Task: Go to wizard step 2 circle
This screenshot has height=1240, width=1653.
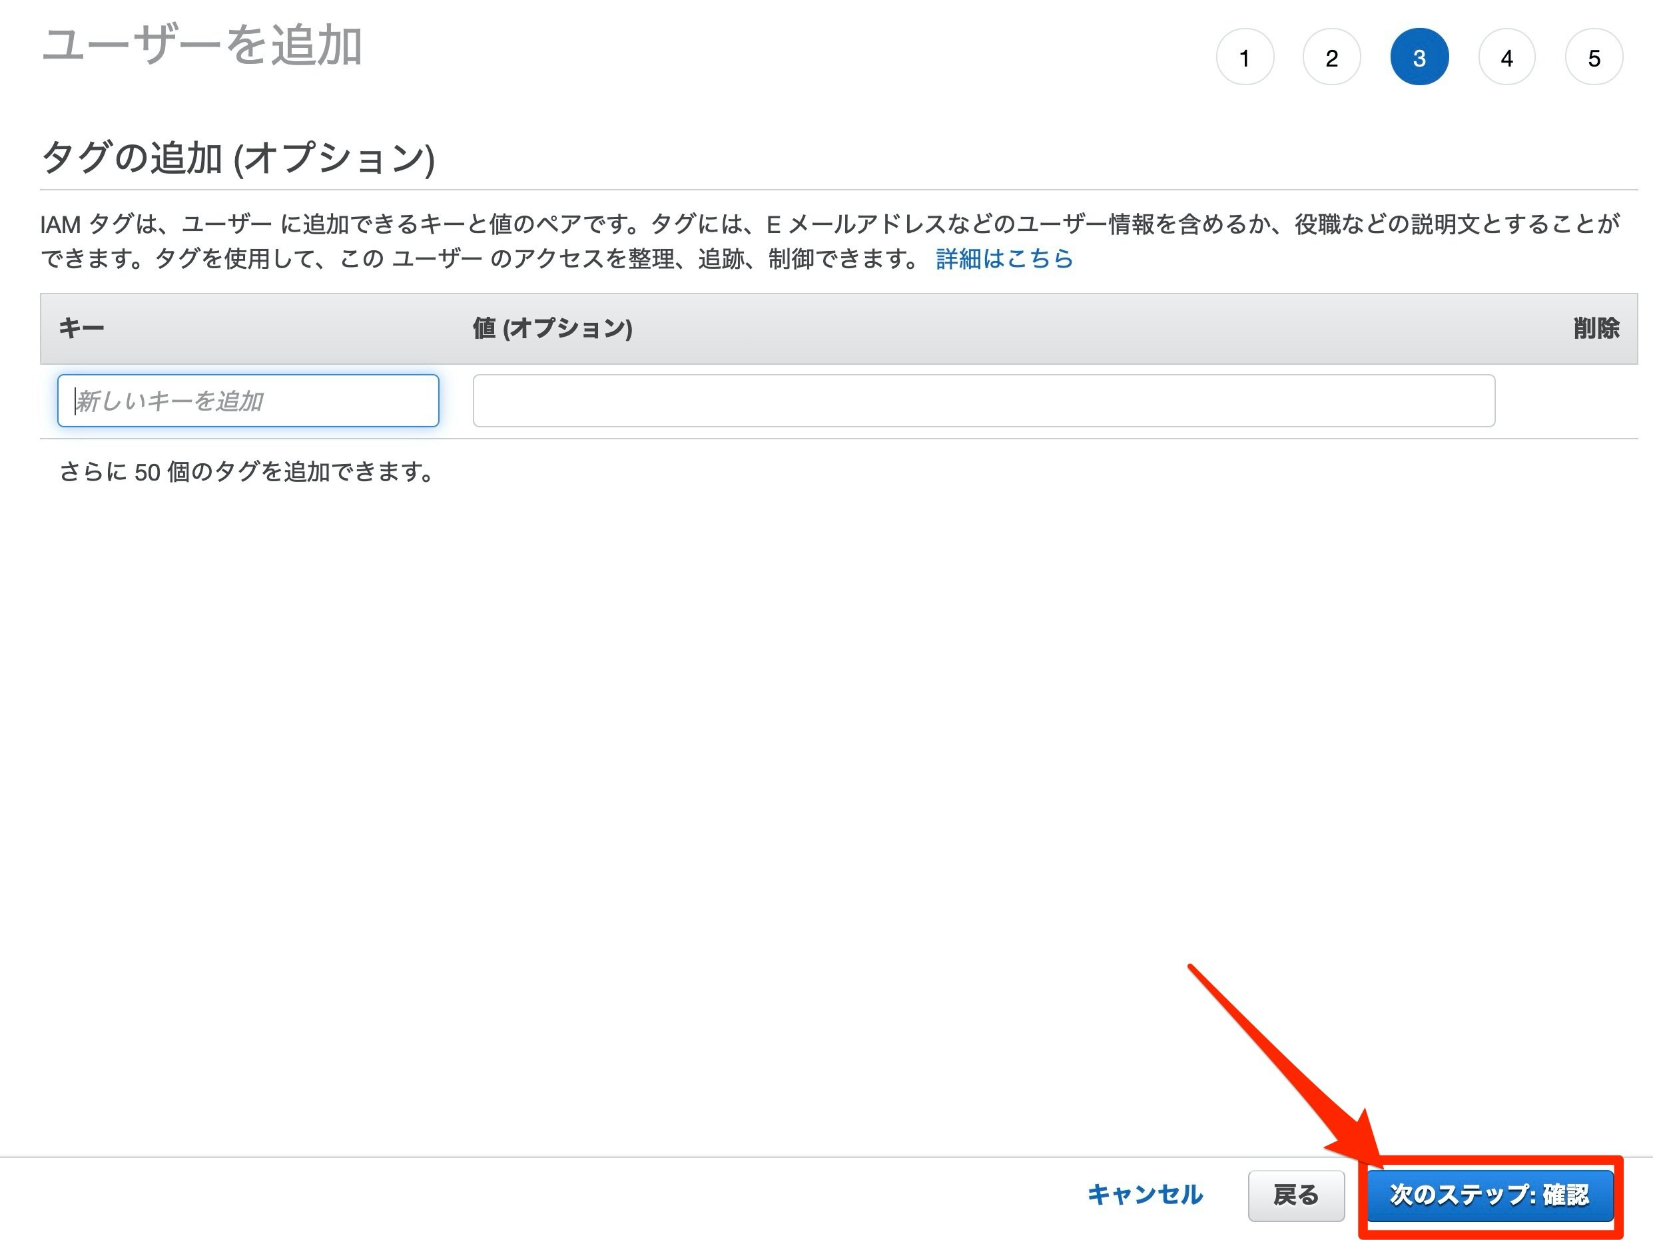Action: pyautogui.click(x=1332, y=57)
